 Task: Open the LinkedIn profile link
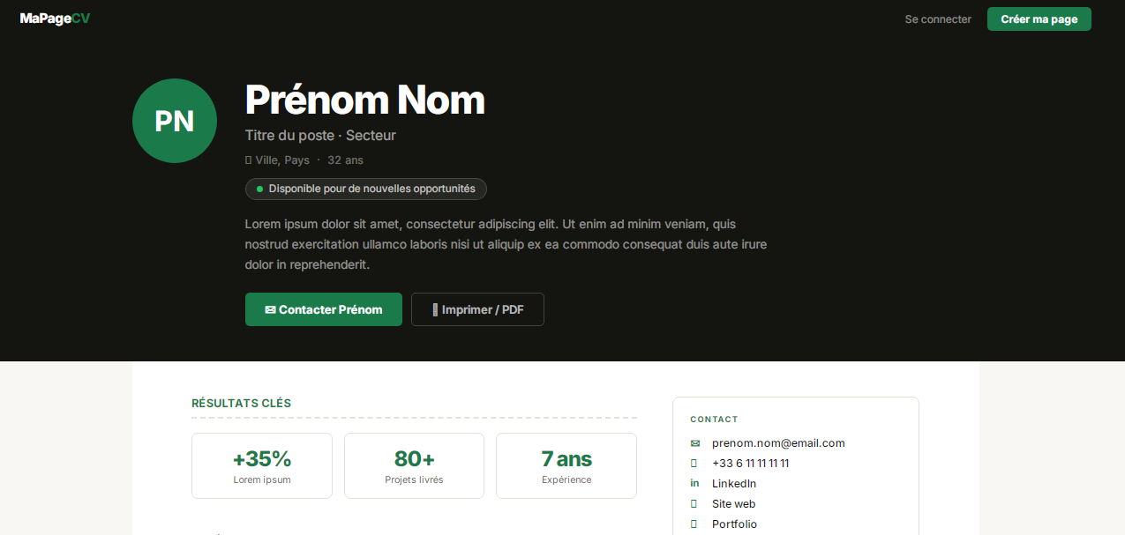click(x=734, y=484)
